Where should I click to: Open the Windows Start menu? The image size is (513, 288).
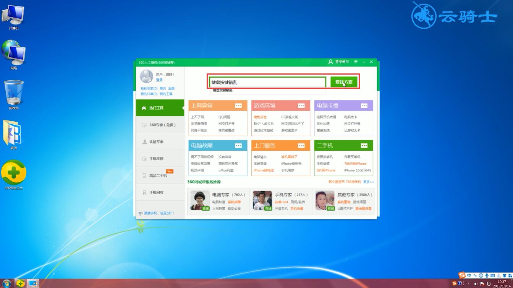click(6, 283)
